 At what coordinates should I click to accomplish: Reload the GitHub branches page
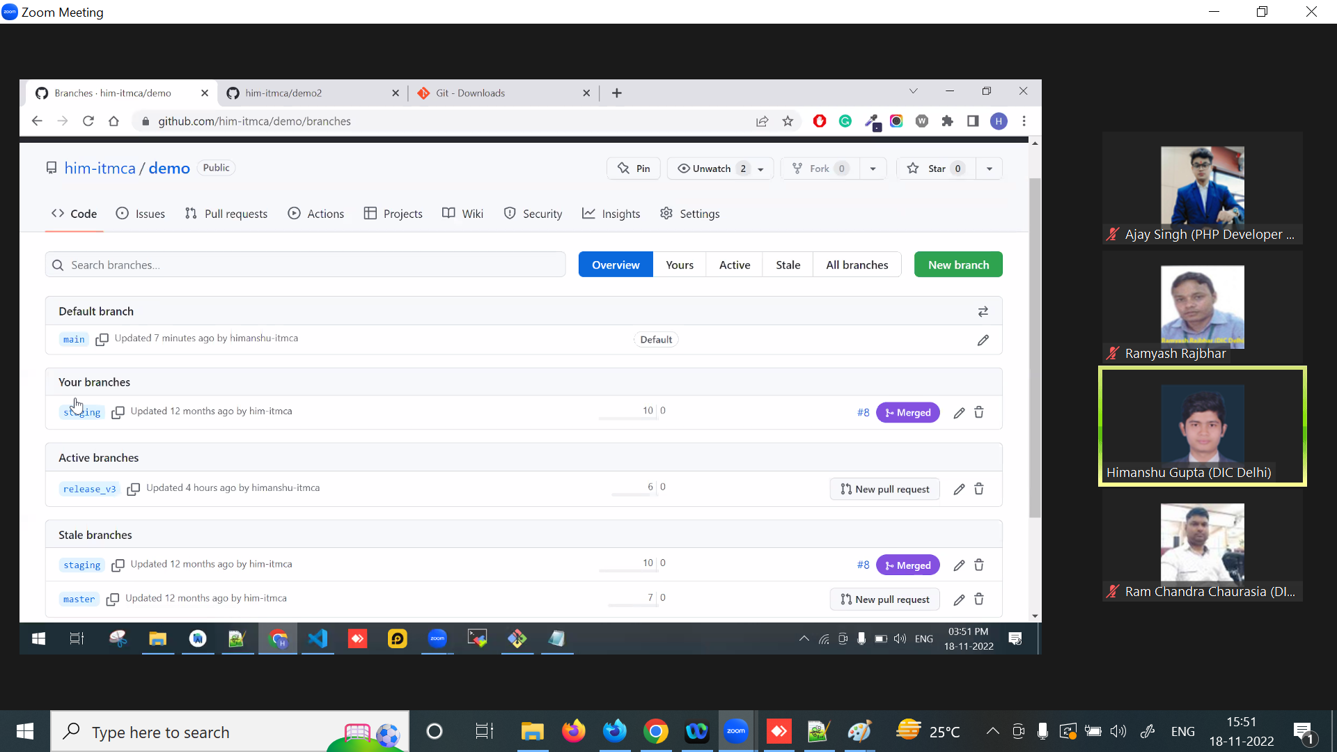(88, 121)
